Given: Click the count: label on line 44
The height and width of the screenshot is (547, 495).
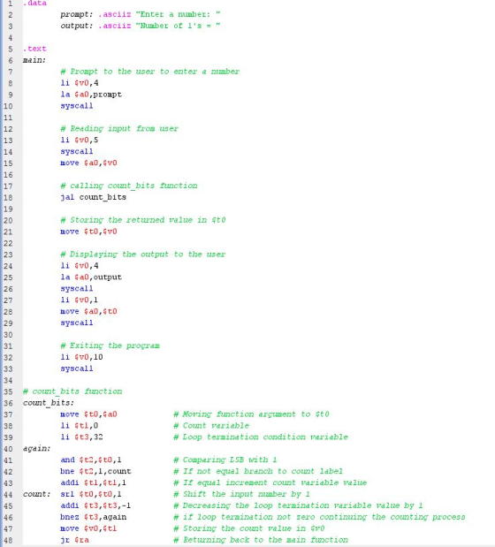Looking at the screenshot, I should (x=36, y=494).
